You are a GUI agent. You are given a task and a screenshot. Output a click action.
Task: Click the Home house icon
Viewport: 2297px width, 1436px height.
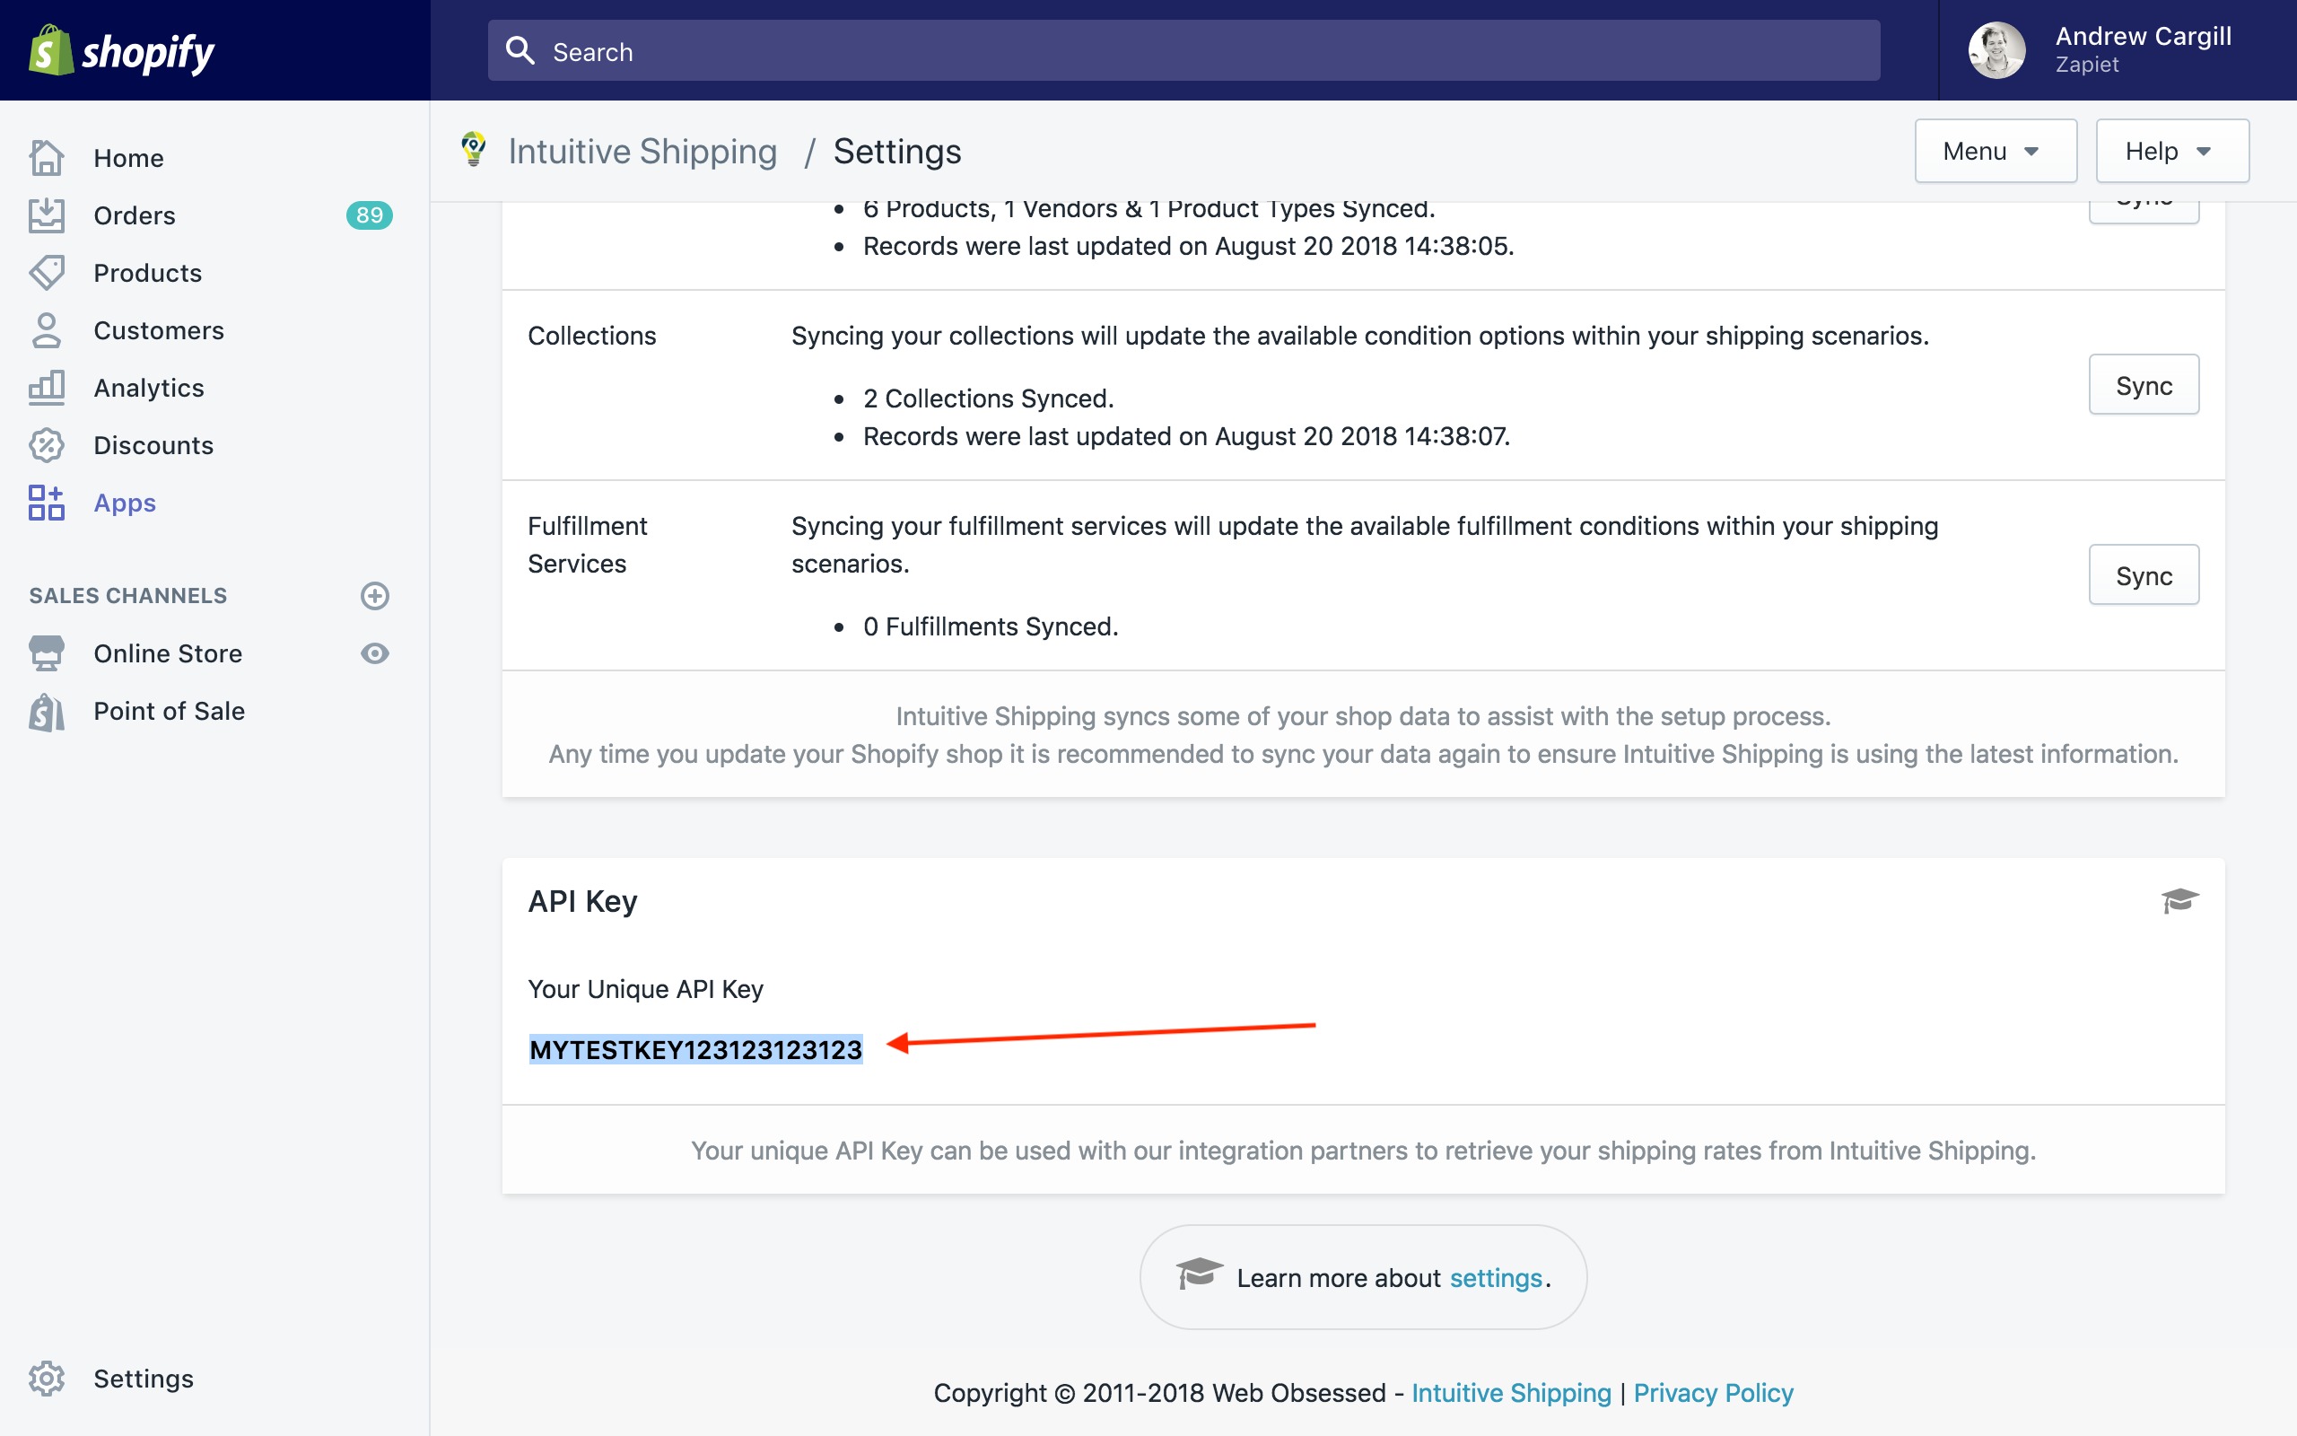pos(47,158)
